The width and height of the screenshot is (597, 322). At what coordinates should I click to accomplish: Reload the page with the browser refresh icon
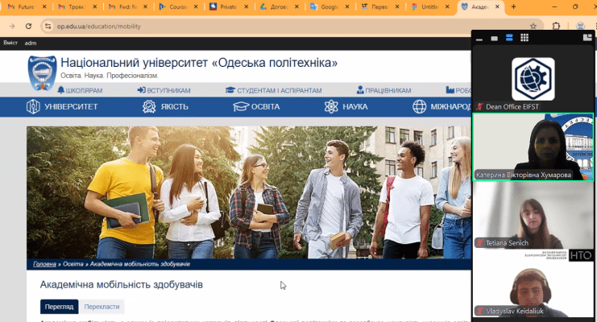28,27
